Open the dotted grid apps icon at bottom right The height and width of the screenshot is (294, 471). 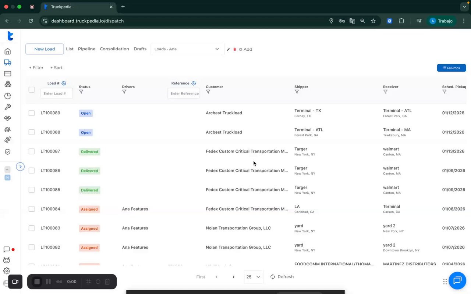coord(445,282)
